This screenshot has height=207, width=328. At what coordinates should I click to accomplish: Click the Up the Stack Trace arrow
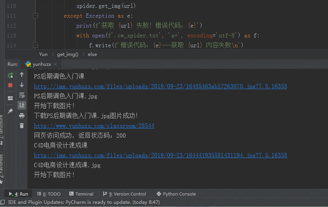(x=22, y=75)
